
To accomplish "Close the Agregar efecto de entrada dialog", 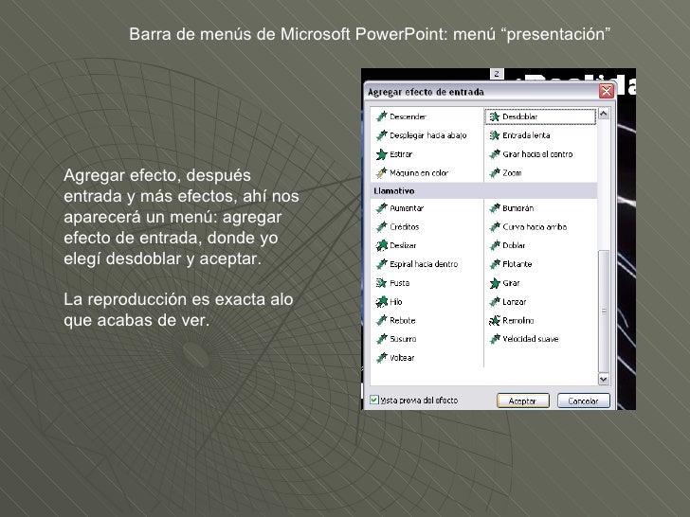I will point(607,91).
